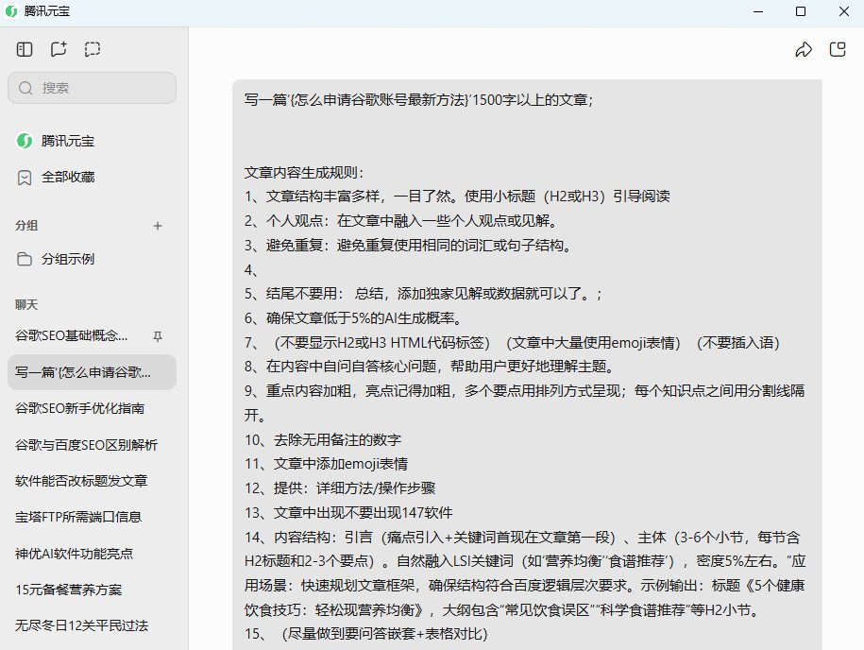Click rule 12 详细方法/操作步骤

click(x=340, y=488)
